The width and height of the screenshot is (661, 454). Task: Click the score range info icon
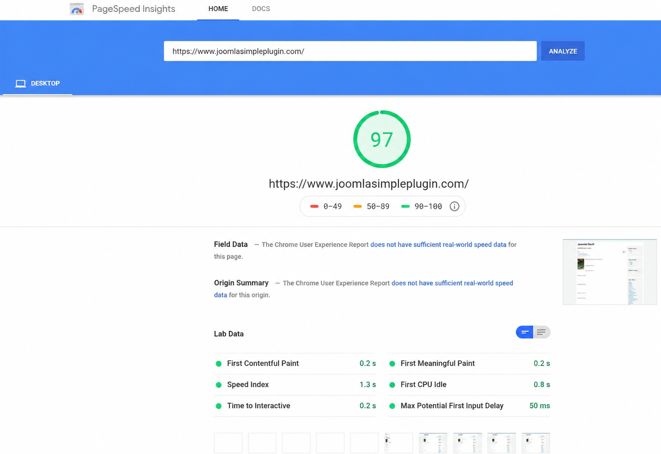(454, 206)
